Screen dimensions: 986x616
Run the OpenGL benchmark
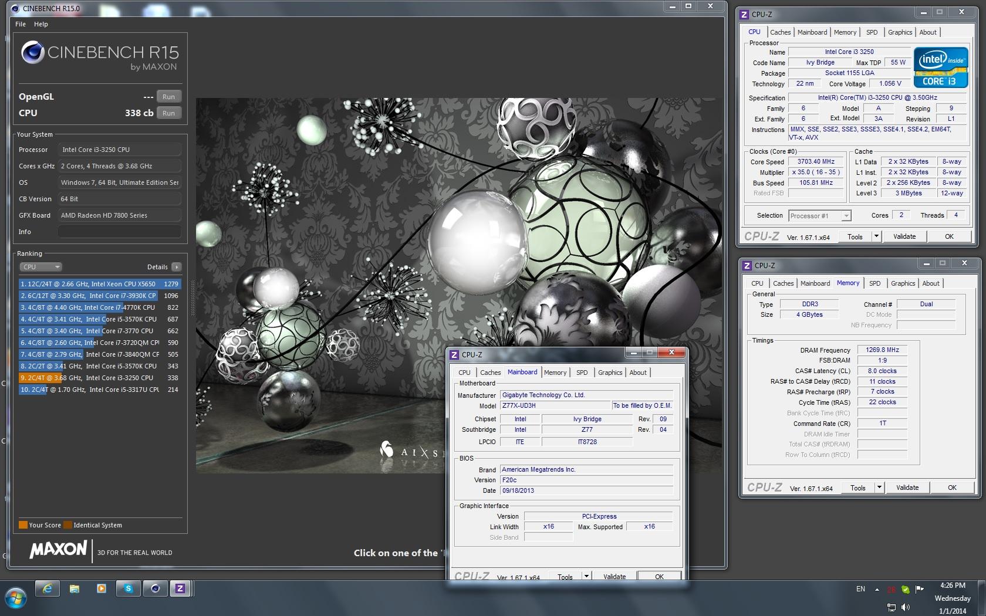pyautogui.click(x=169, y=97)
